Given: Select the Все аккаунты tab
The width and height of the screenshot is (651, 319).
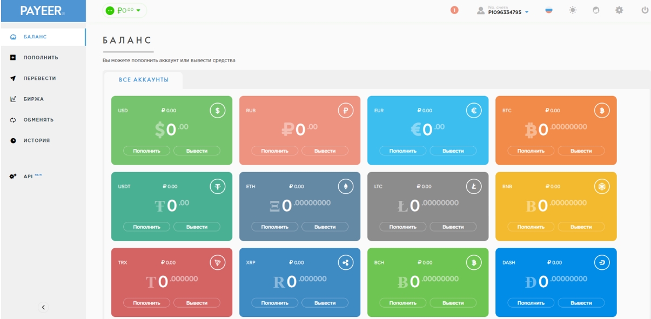Looking at the screenshot, I should pyautogui.click(x=144, y=80).
